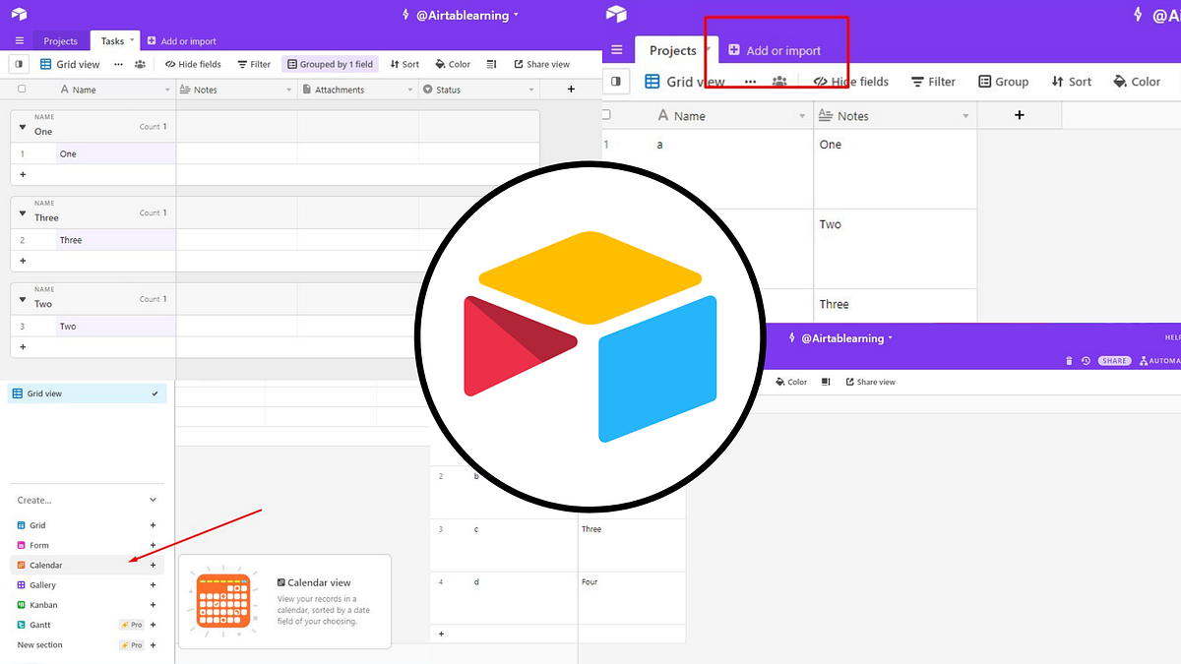1181x664 pixels.
Task: Open Filter in Tasks window toolbar
Action: click(254, 64)
